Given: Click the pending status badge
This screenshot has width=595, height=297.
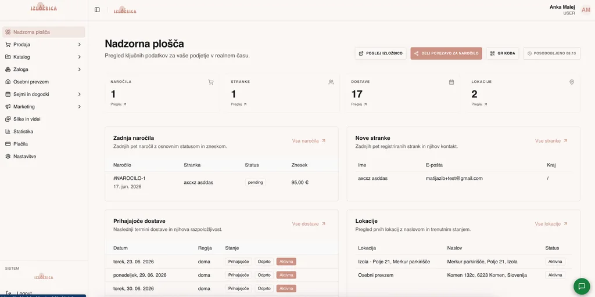Looking at the screenshot, I should pos(256,182).
